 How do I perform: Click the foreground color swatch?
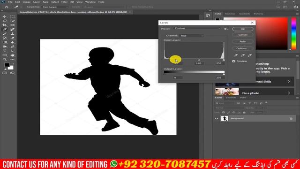(7, 65)
